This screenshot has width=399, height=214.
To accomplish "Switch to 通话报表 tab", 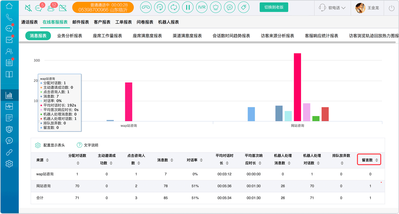I will point(30,22).
